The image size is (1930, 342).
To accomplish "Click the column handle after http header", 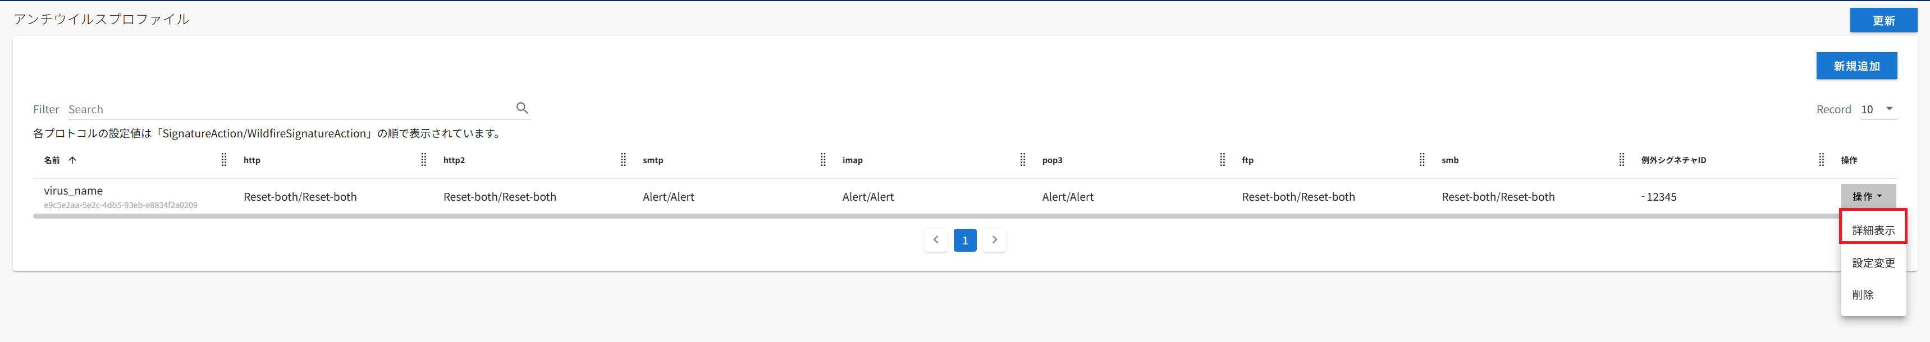I will pyautogui.click(x=423, y=160).
